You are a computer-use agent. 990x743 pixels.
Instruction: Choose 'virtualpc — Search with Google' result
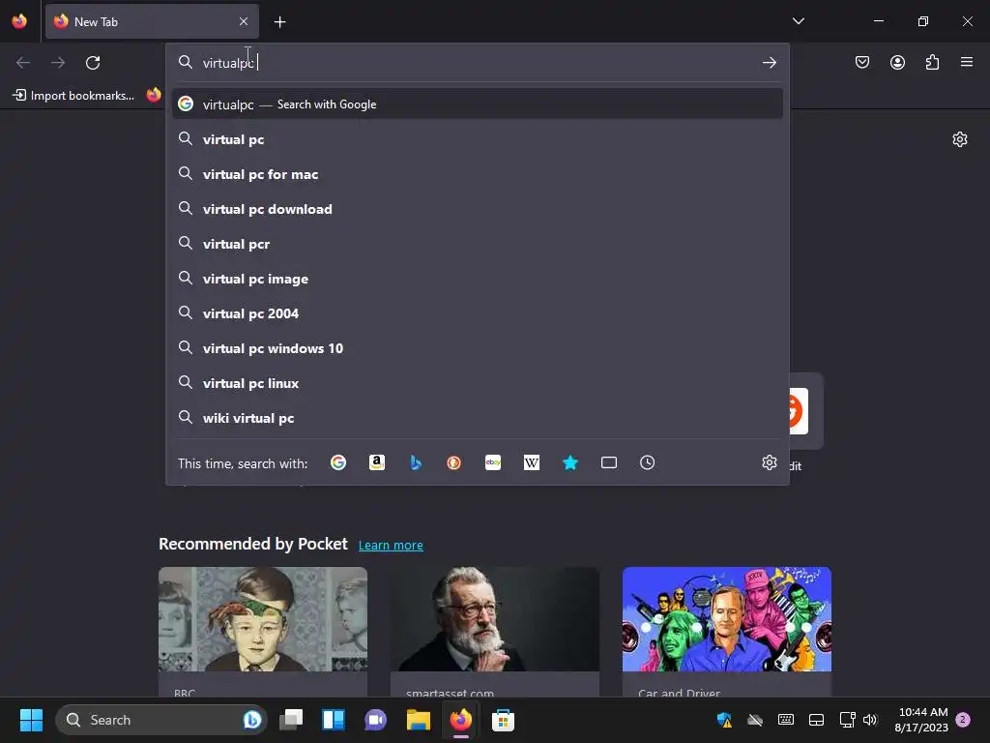click(x=478, y=104)
